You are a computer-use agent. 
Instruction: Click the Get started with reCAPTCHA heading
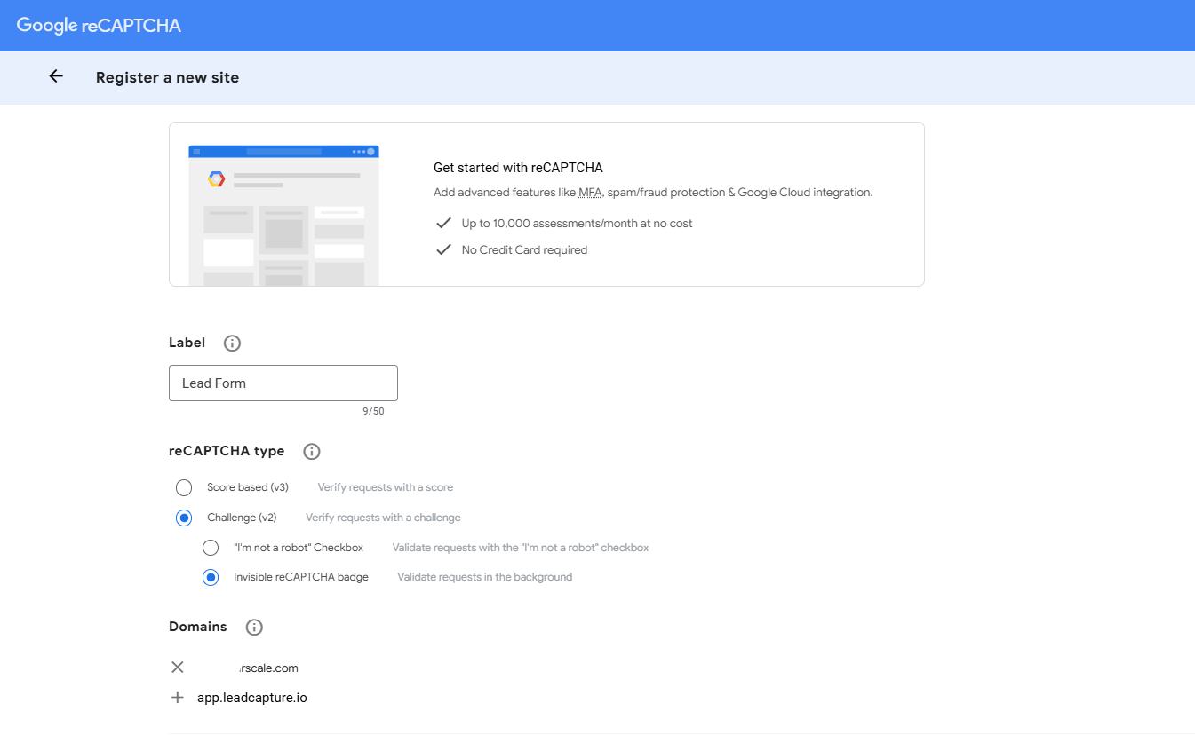pyautogui.click(x=518, y=168)
